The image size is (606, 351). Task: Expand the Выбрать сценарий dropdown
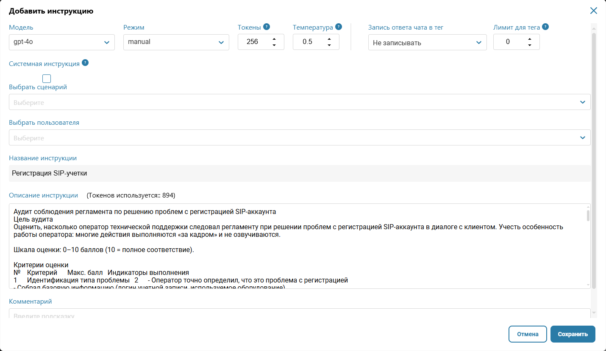(300, 102)
